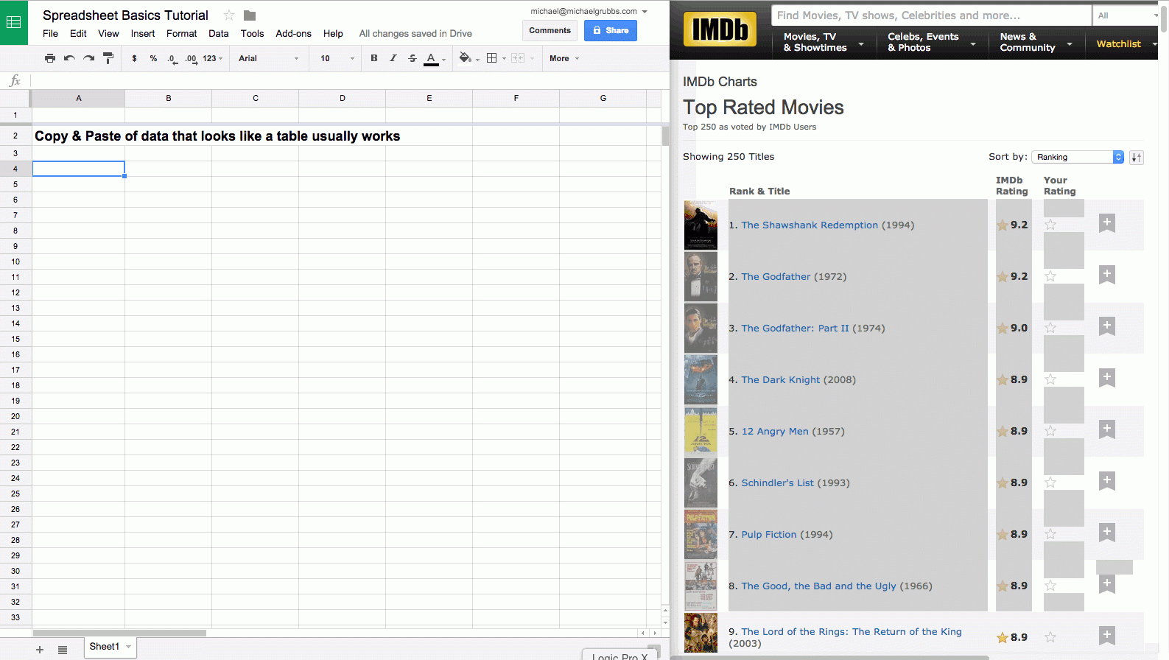Click the blue Share button
The width and height of the screenshot is (1169, 660).
[x=610, y=30]
